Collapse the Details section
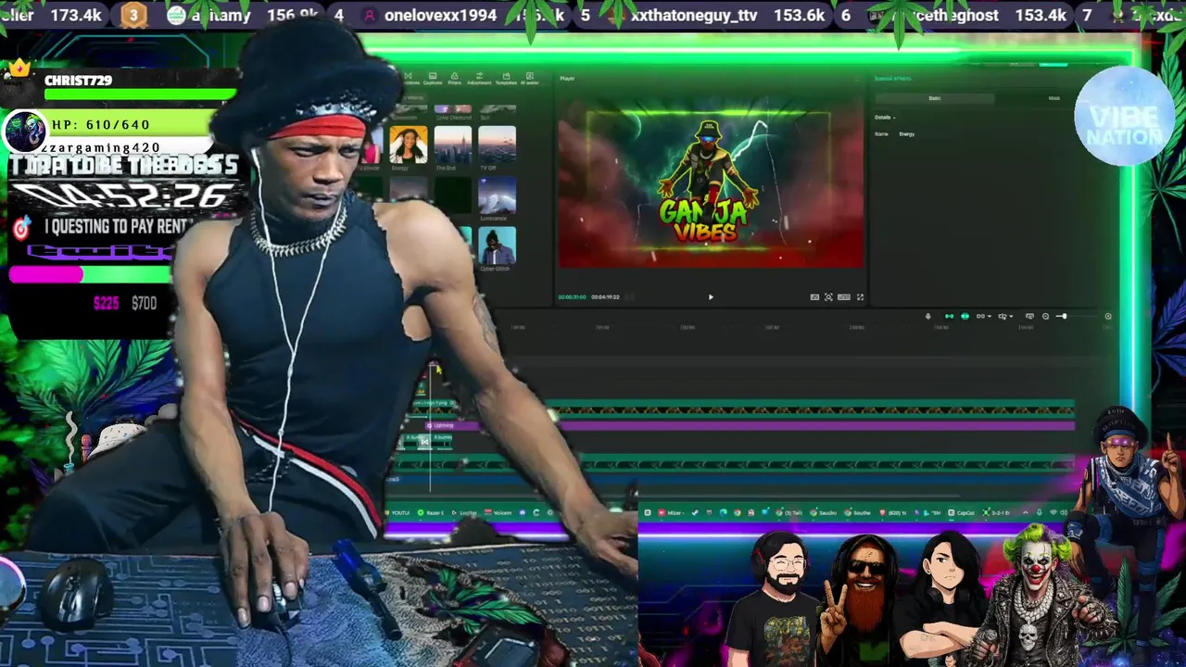Screen dimensions: 1186x667 (x=885, y=118)
